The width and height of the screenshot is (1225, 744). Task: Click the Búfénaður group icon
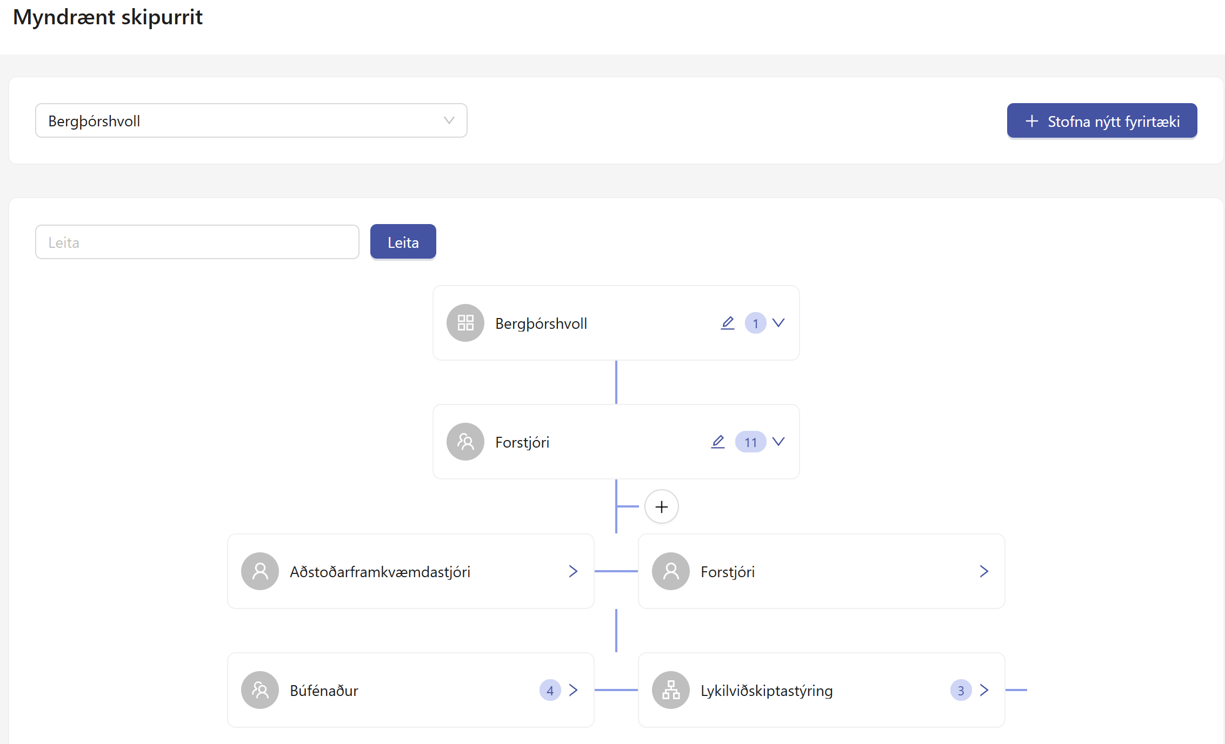(x=259, y=690)
